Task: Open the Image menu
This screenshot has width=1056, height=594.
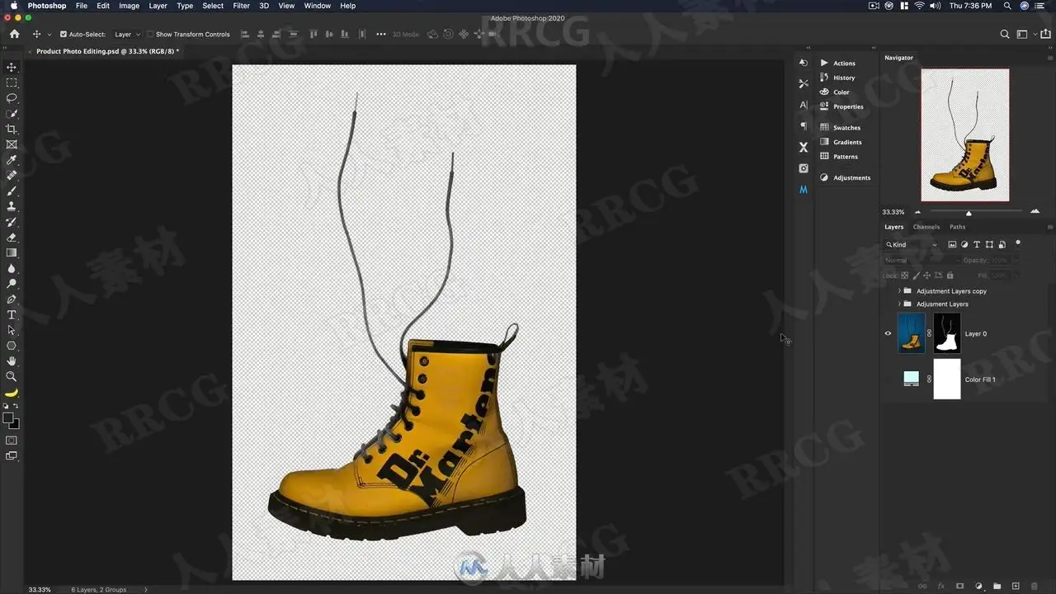Action: click(x=130, y=6)
